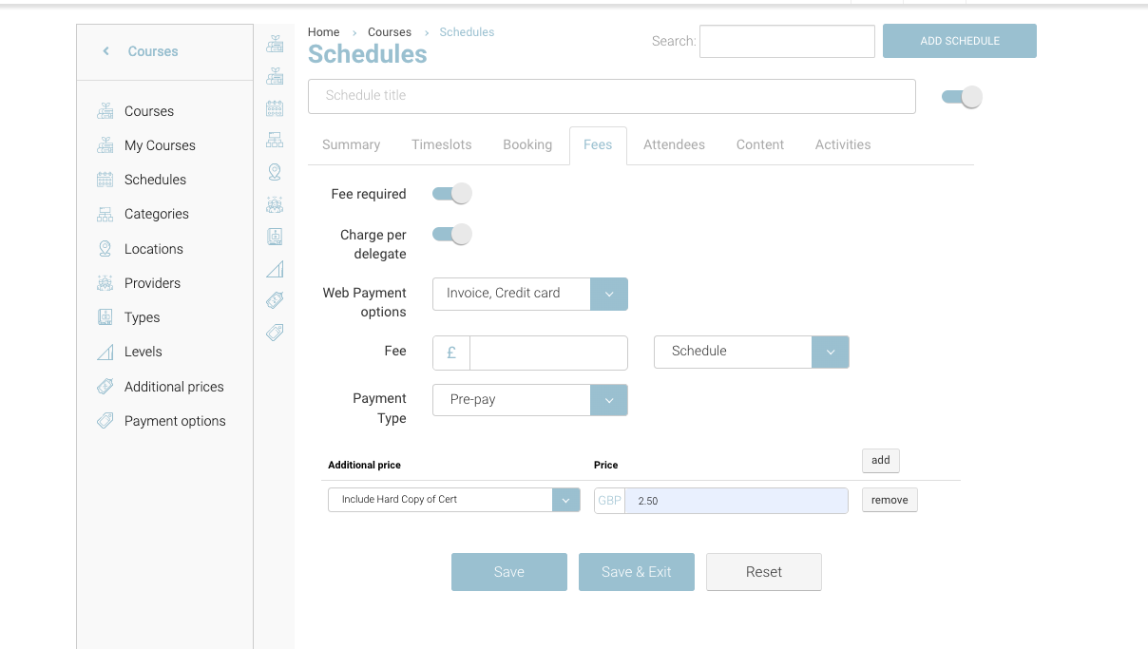The width and height of the screenshot is (1148, 649).
Task: Click the Schedules calendar icon in sidebar
Action: point(105,180)
